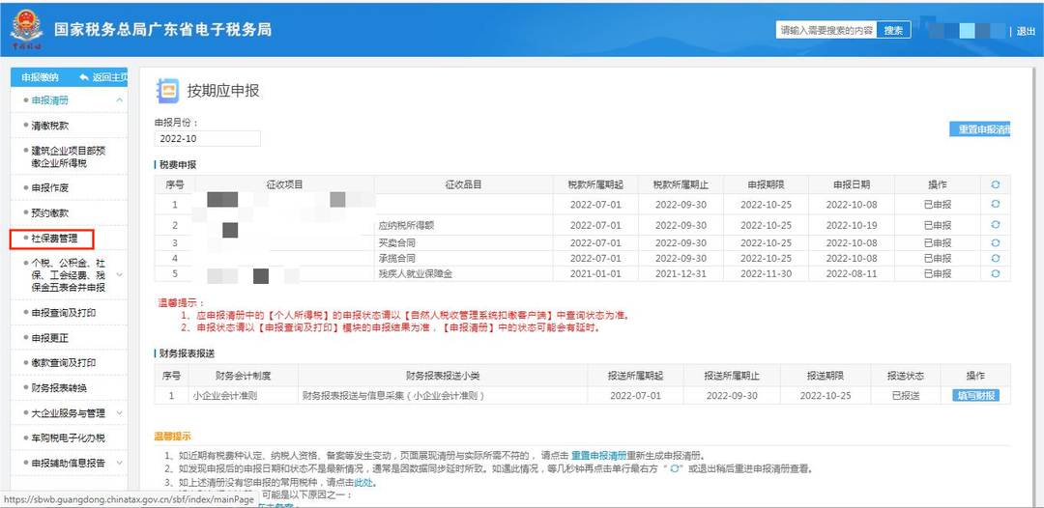Click the 填写财报 button

point(975,396)
